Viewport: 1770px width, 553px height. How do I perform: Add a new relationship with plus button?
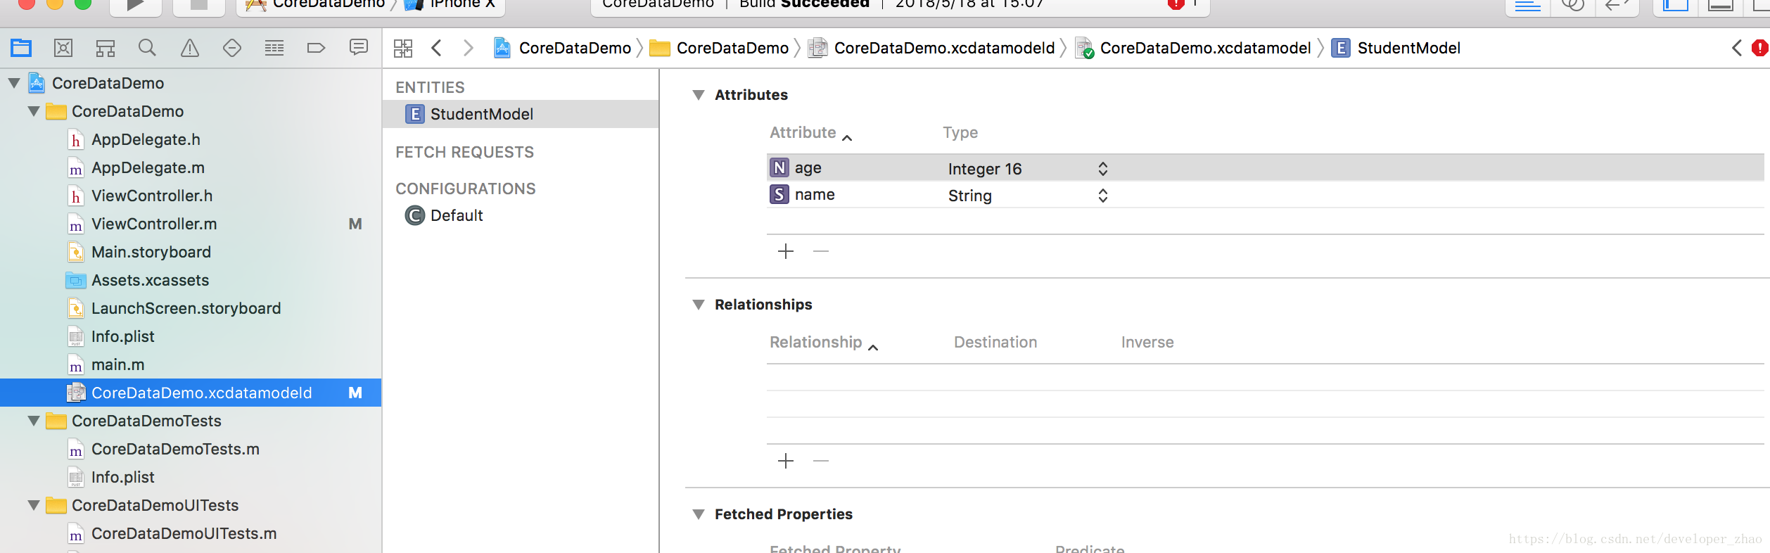[x=786, y=461]
